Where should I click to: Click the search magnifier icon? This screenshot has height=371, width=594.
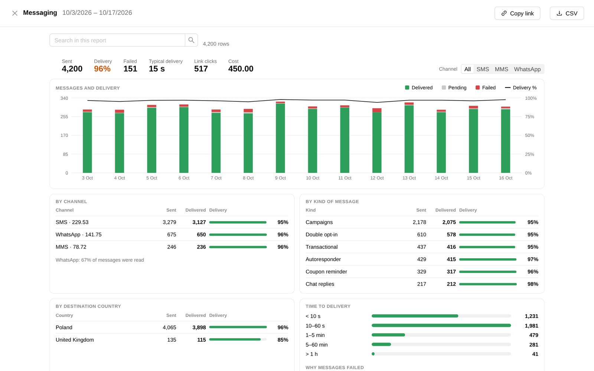(x=191, y=40)
